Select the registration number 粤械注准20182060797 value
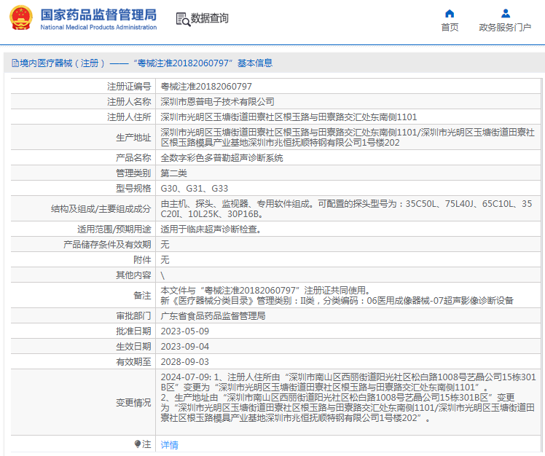Image resolution: width=545 pixels, height=456 pixels. click(x=206, y=87)
